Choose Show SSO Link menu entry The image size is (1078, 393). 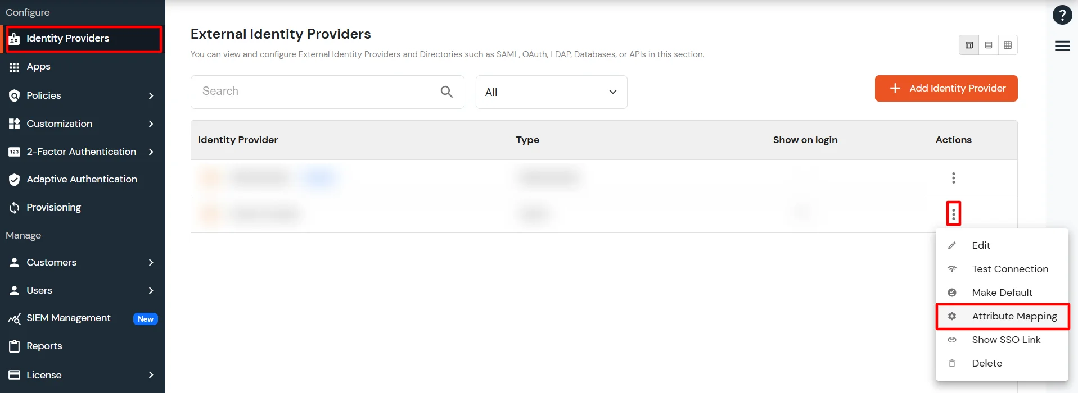tap(1006, 339)
